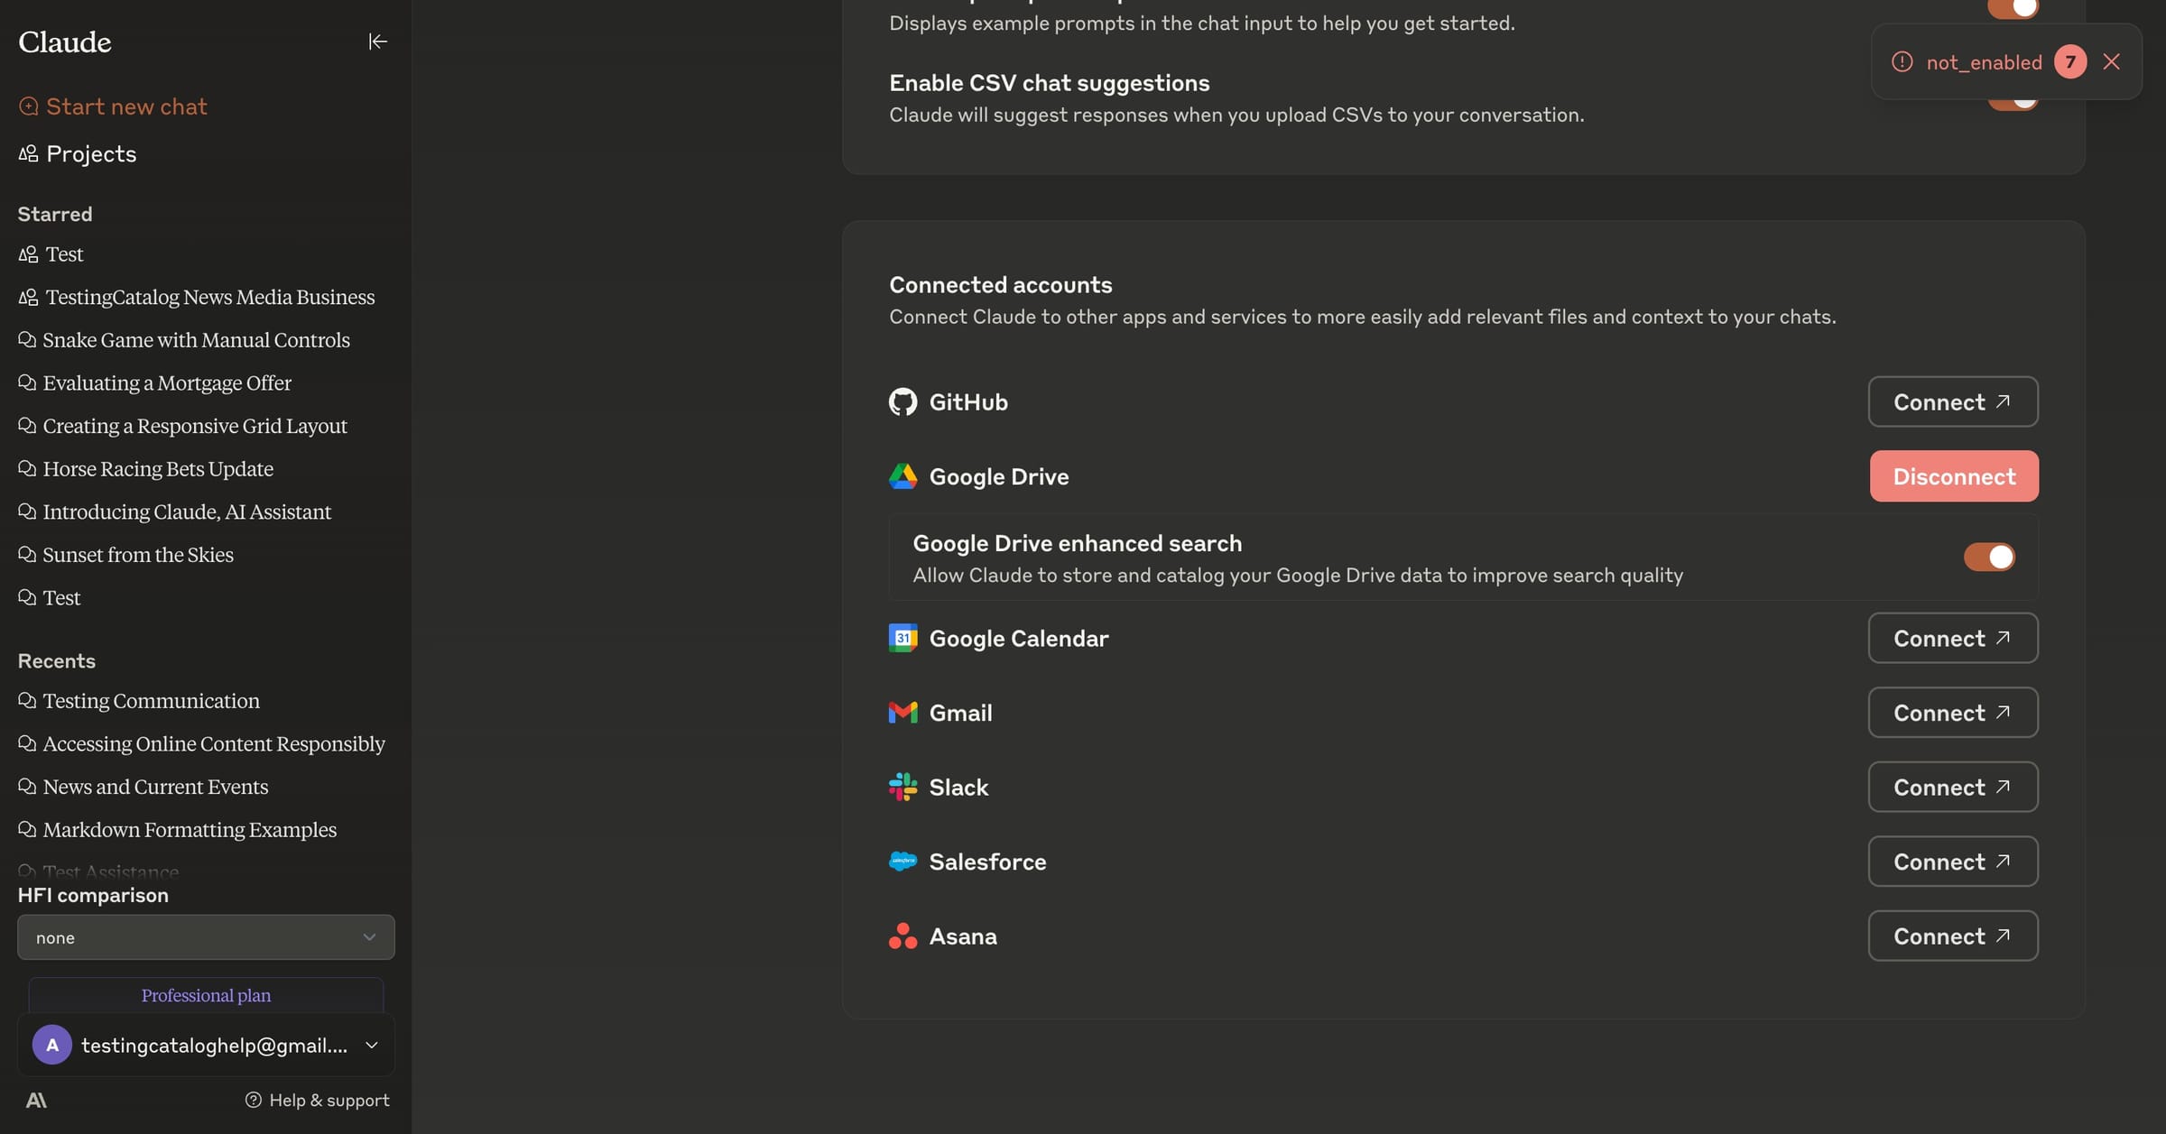Click the Asana icon
This screenshot has height=1134, width=2166.
[x=902, y=936]
